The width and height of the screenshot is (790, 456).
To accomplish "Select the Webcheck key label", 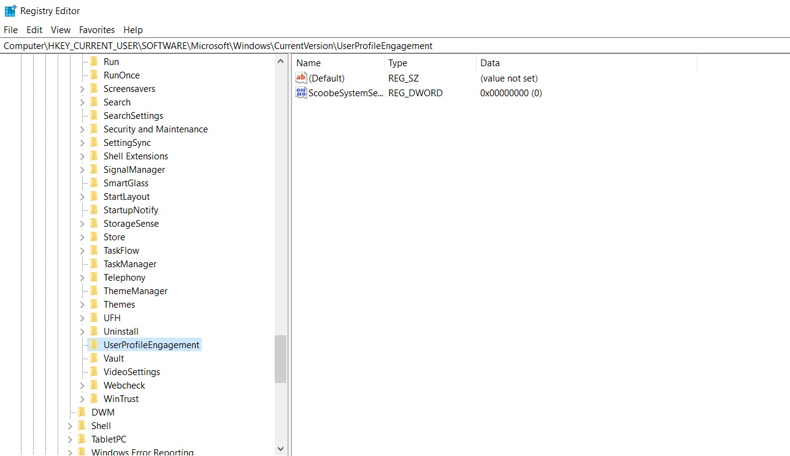I will click(x=125, y=385).
